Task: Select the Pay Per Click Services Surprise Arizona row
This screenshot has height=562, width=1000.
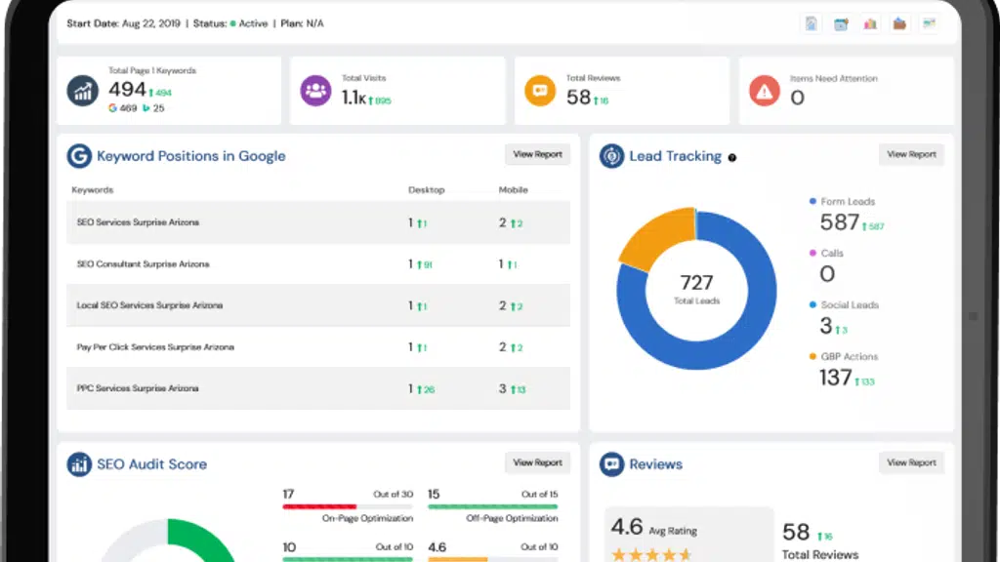Action: (x=318, y=346)
